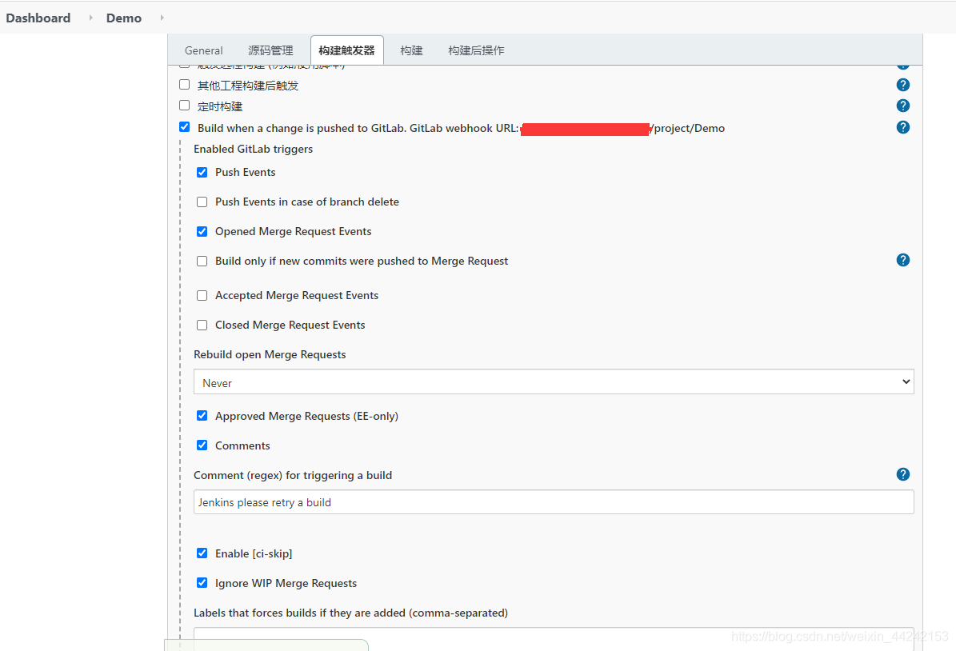
Task: Click Enabled GitLab triggers heading text
Action: point(253,149)
